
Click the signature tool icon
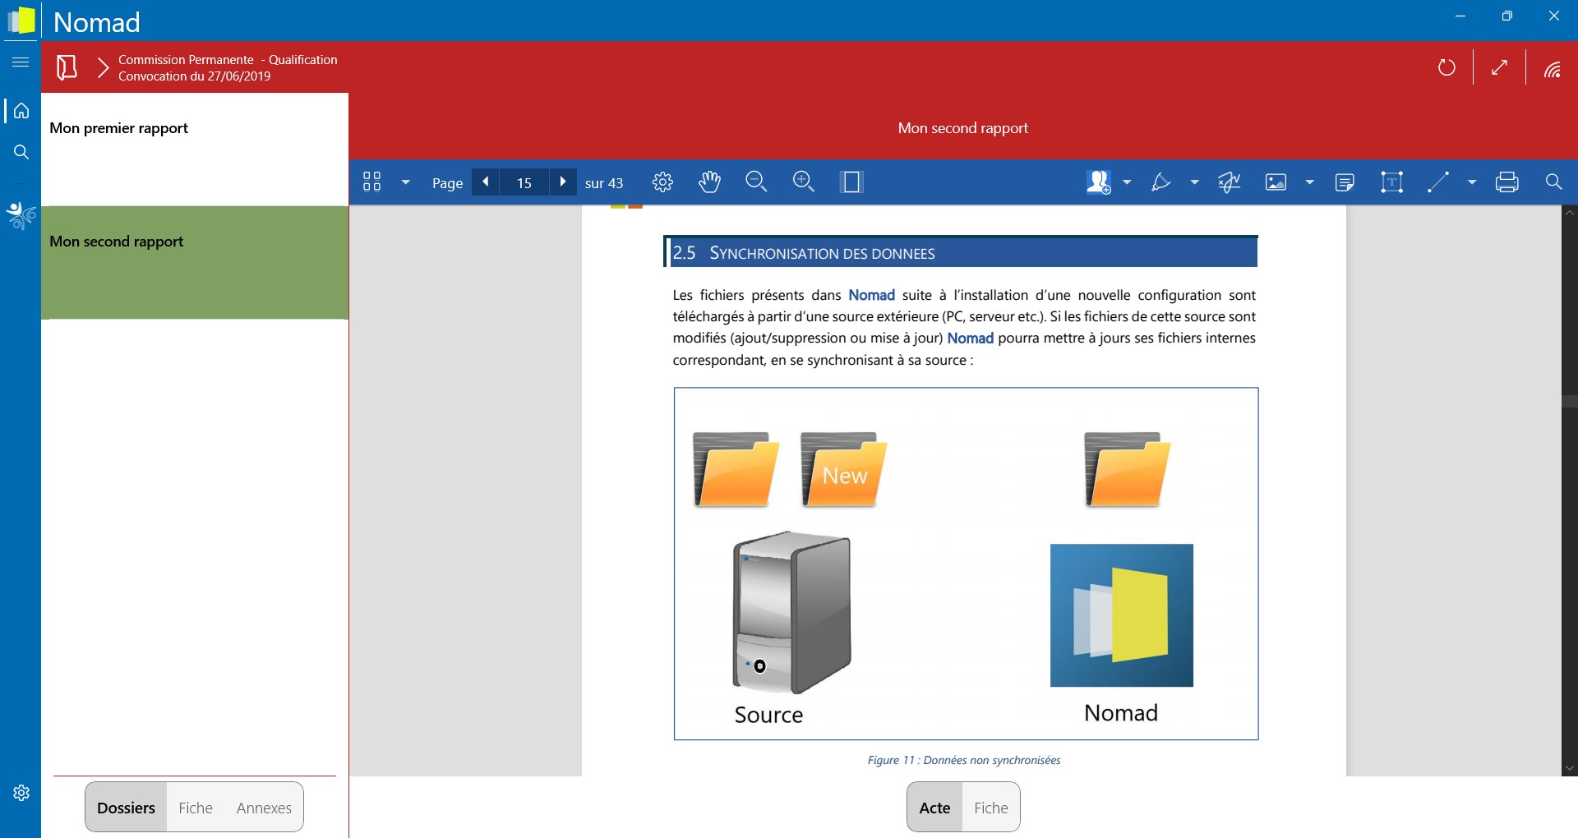pos(1230,182)
